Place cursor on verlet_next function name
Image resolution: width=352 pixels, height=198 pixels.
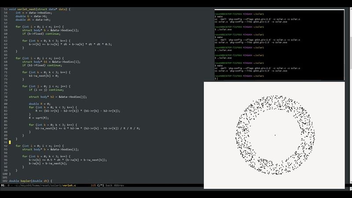click(30, 9)
